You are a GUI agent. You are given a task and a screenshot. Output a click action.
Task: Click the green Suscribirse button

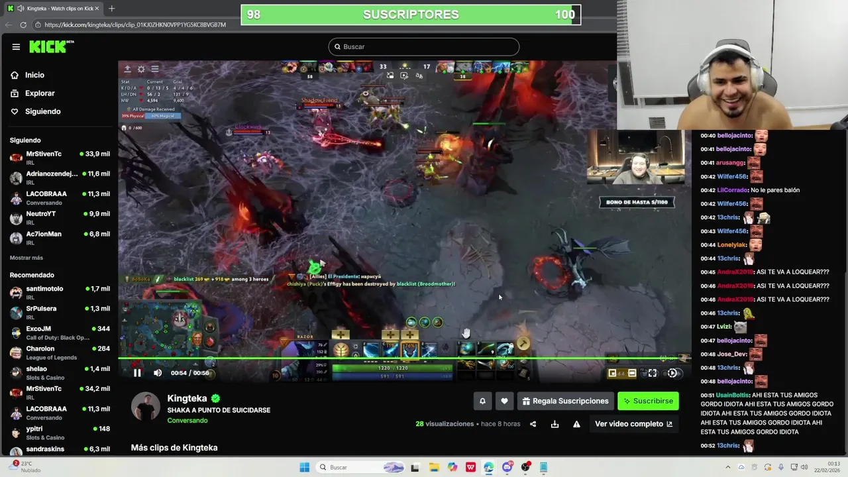point(648,401)
